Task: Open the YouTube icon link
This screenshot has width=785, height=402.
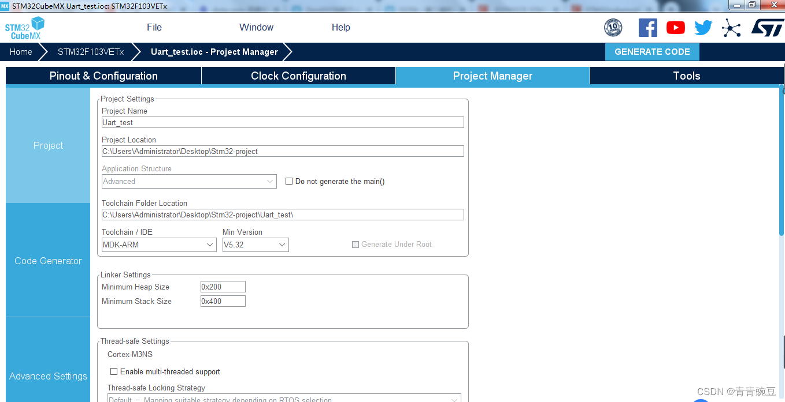Action: tap(675, 28)
